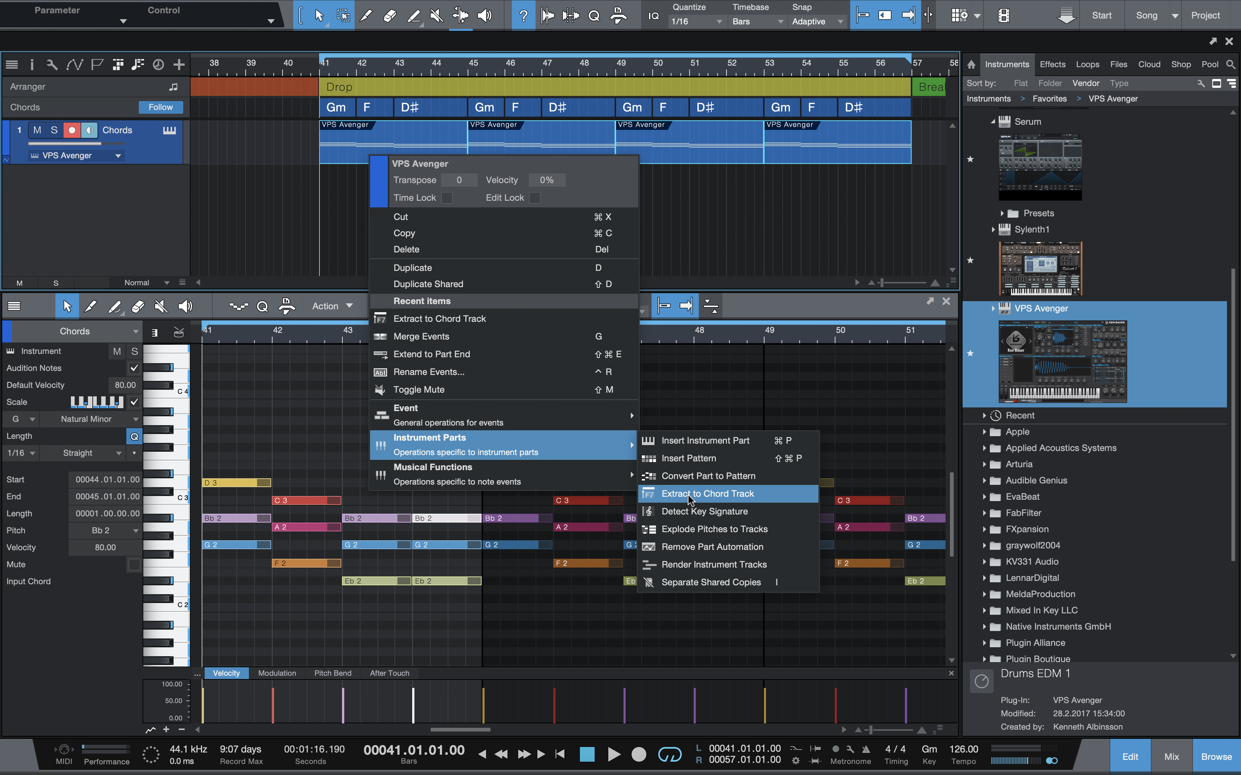Click the Default Velocity value field
Image resolution: width=1241 pixels, height=775 pixels.
click(124, 385)
